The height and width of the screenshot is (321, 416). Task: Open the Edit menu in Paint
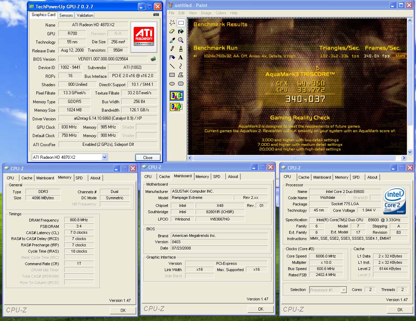[x=182, y=13]
